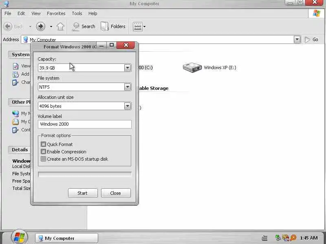Open the Views dropdown arrow
This screenshot has width=326, height=244.
click(145, 27)
